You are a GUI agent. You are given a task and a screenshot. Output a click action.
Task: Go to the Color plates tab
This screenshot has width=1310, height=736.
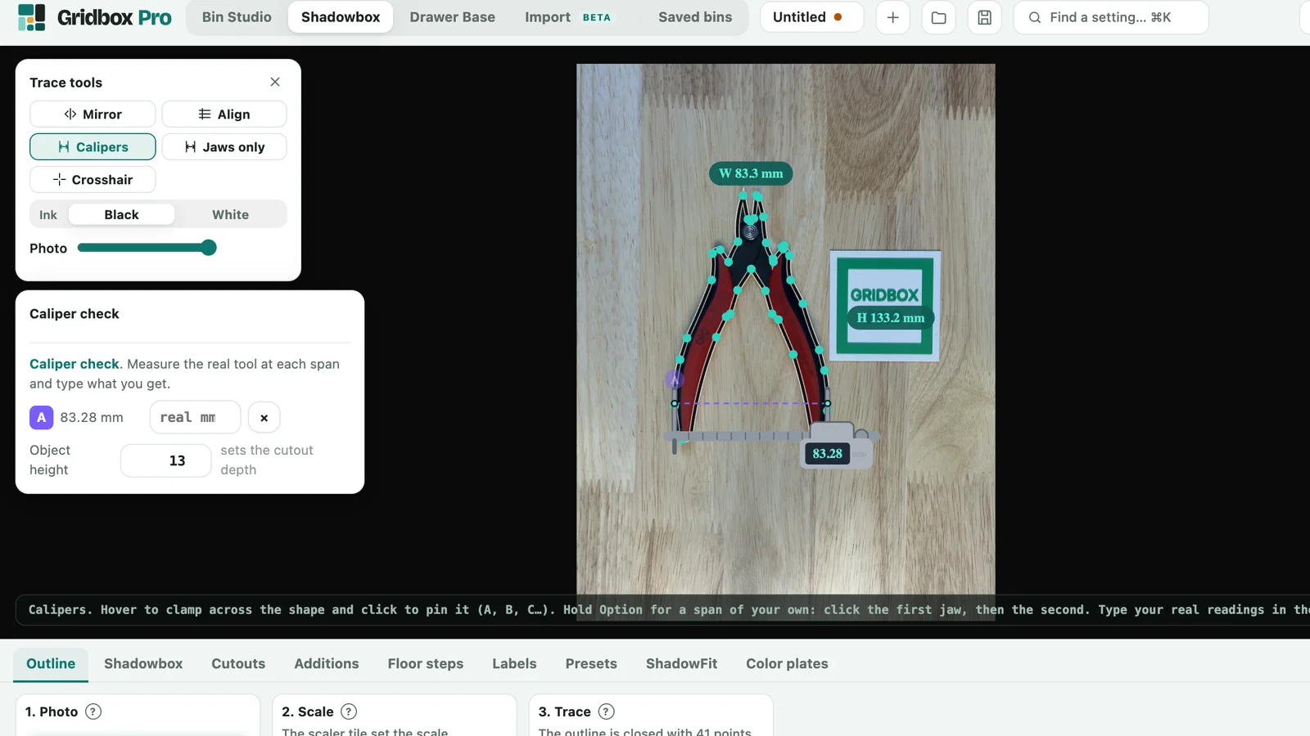pos(787,663)
